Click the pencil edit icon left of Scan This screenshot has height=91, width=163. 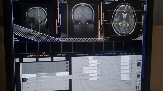click(x=18, y=60)
